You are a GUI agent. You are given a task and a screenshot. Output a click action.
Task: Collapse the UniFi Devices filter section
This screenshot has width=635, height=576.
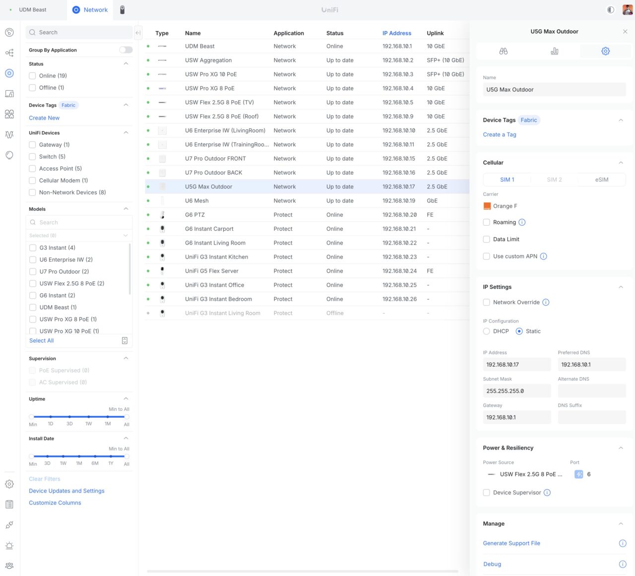[x=126, y=133]
